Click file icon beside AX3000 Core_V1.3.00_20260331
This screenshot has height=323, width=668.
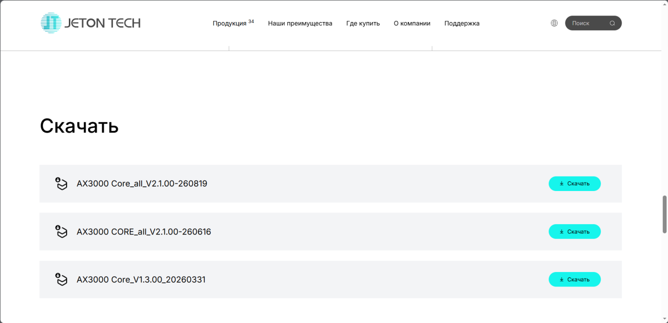click(x=61, y=279)
